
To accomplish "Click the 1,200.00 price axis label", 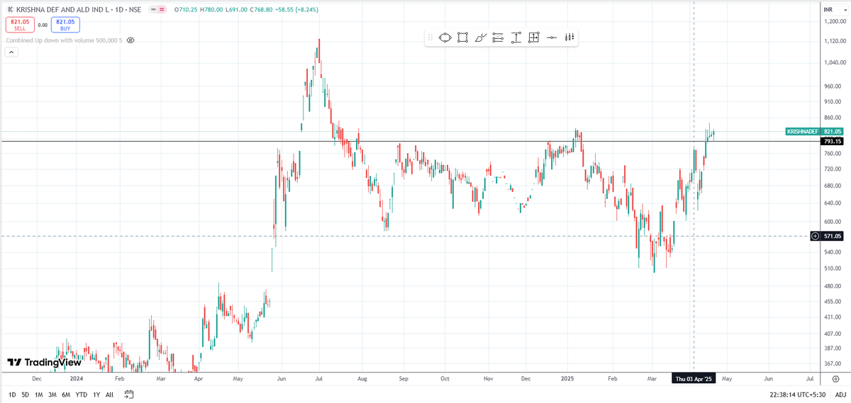I will click(x=834, y=22).
